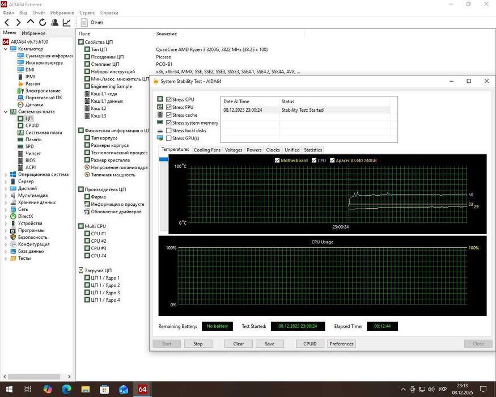Image resolution: width=496 pixels, height=397 pixels.
Task: Switch to the Statistics tab
Action: coord(313,150)
